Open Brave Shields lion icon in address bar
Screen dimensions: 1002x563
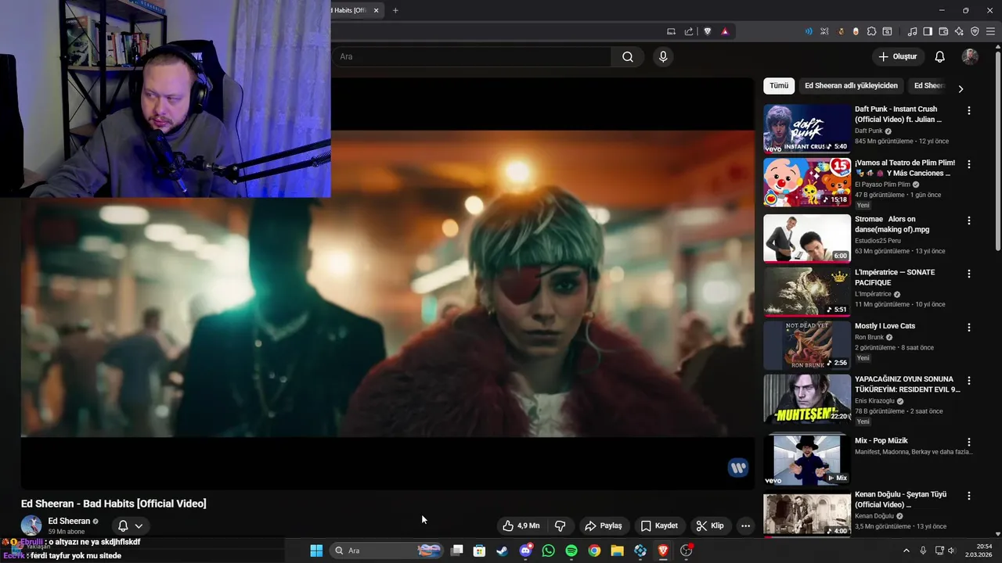pyautogui.click(x=708, y=31)
